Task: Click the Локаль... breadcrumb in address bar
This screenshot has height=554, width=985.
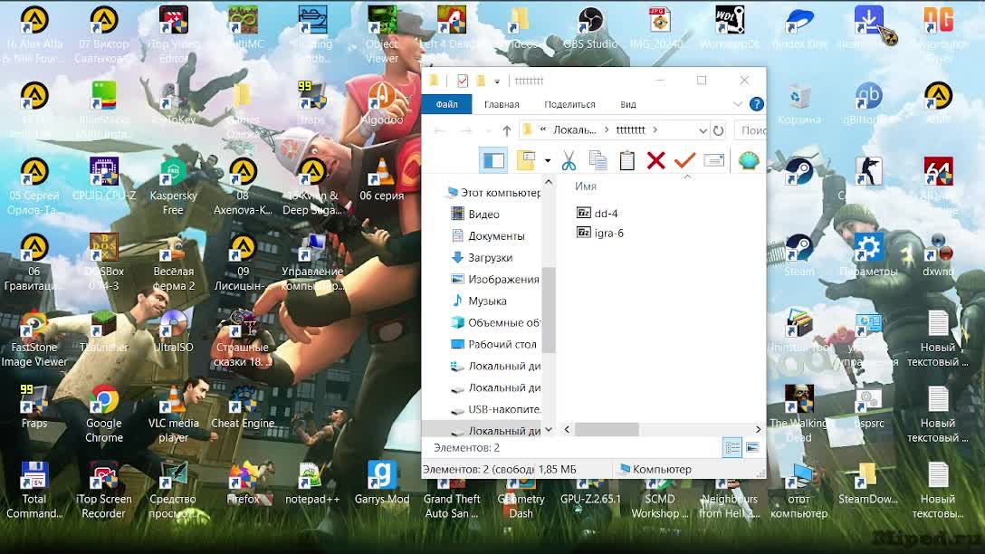Action: click(x=574, y=130)
